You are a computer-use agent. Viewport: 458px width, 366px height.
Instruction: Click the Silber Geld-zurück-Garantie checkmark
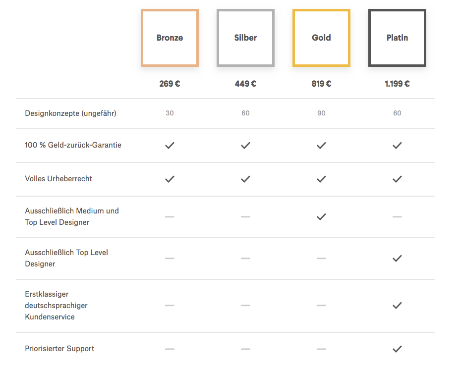point(245,145)
